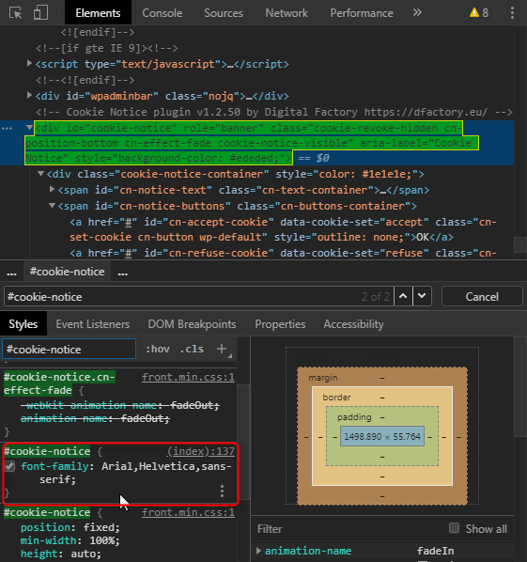This screenshot has height=562, width=527.
Task: Select the Cookie Notice plugin comment node
Action: click(x=274, y=112)
